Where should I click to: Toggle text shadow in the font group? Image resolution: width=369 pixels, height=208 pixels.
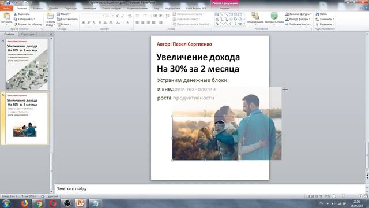pos(100,23)
